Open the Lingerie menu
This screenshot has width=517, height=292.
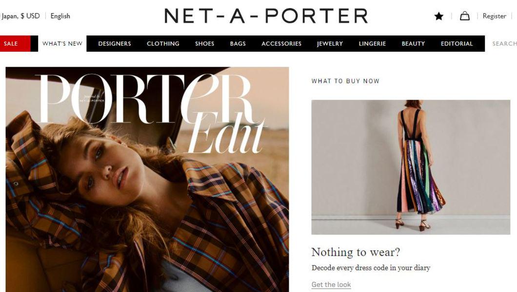(372, 44)
